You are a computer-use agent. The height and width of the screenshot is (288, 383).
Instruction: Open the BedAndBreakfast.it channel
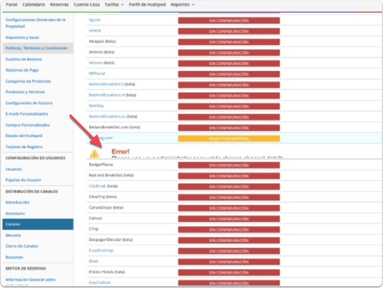pos(106,84)
